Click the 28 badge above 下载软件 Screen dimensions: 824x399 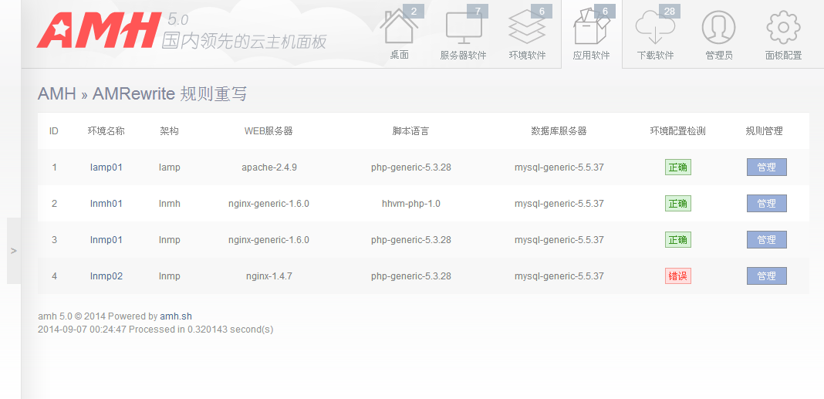[x=669, y=12]
